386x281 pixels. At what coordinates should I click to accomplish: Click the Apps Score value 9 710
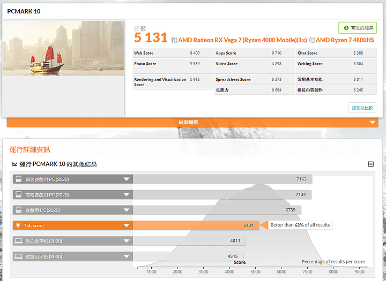point(277,53)
